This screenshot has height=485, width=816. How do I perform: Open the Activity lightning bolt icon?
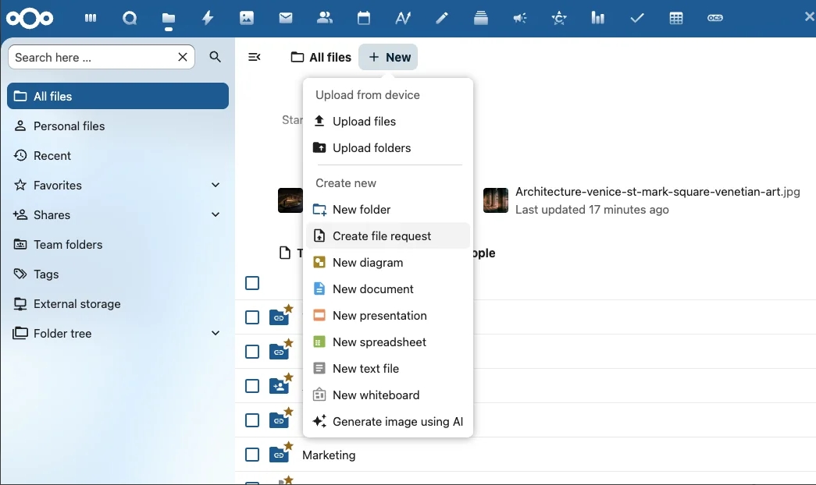pos(208,18)
